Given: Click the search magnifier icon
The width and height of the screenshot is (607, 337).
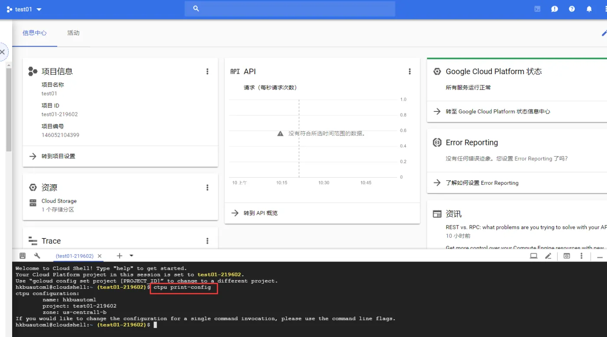Looking at the screenshot, I should click(196, 9).
